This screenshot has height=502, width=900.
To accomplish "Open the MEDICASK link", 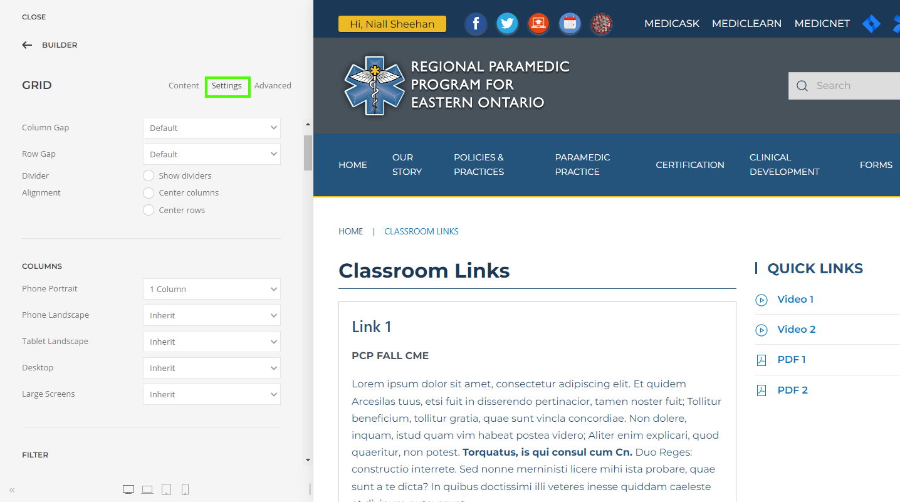I will pyautogui.click(x=672, y=24).
